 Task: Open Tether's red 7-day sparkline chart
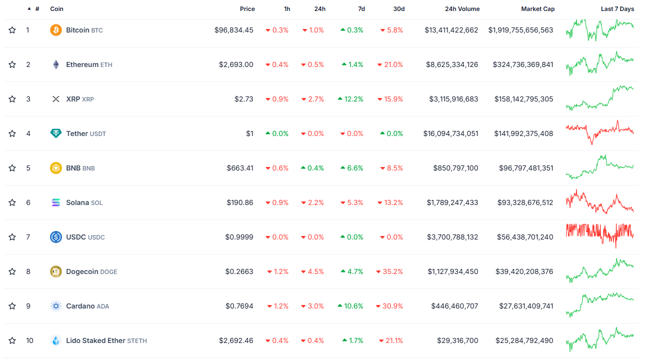point(599,132)
